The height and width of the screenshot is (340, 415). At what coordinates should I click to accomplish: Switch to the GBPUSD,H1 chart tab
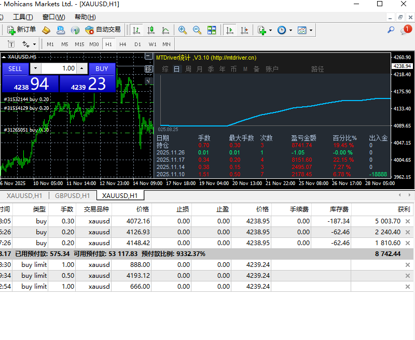[x=72, y=195]
